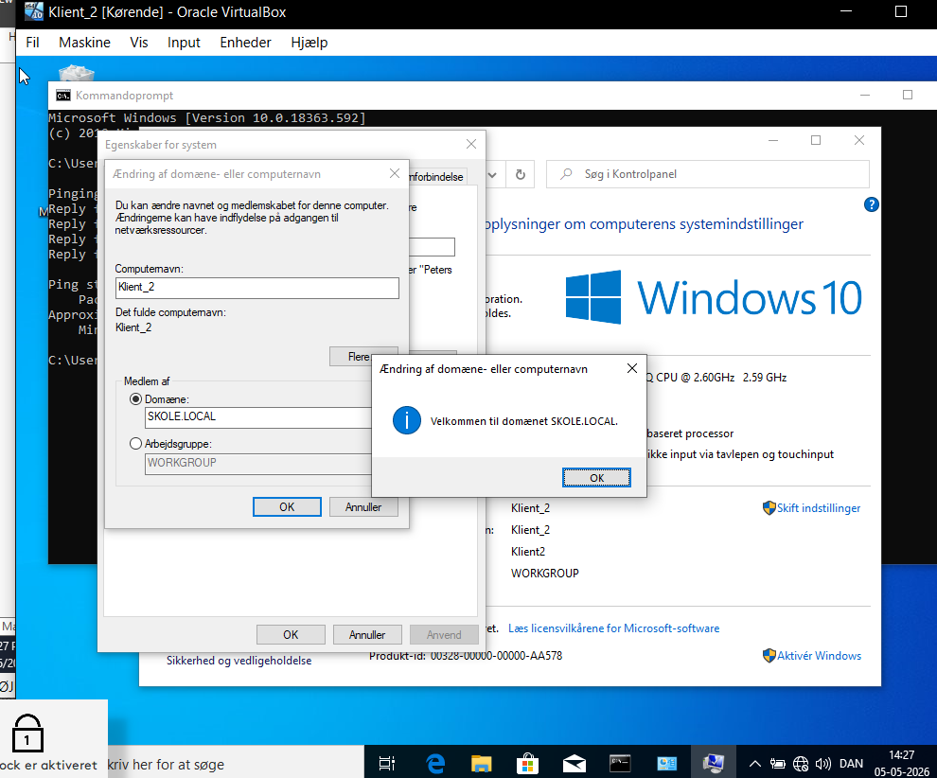The width and height of the screenshot is (937, 778).
Task: Open the Fil menu in VirtualBox
Action: (x=32, y=43)
